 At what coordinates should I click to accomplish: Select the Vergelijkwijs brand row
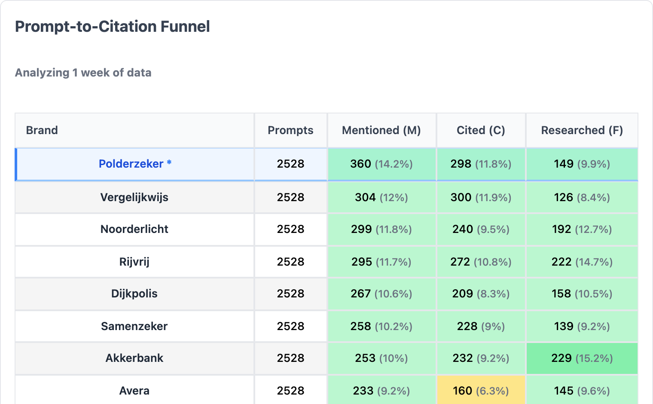[326, 197]
